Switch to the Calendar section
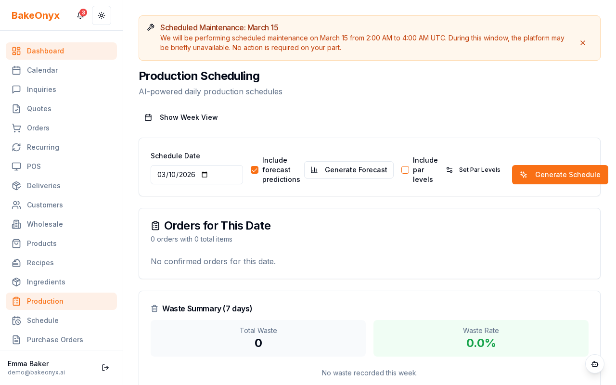This screenshot has height=385, width=616. point(42,70)
